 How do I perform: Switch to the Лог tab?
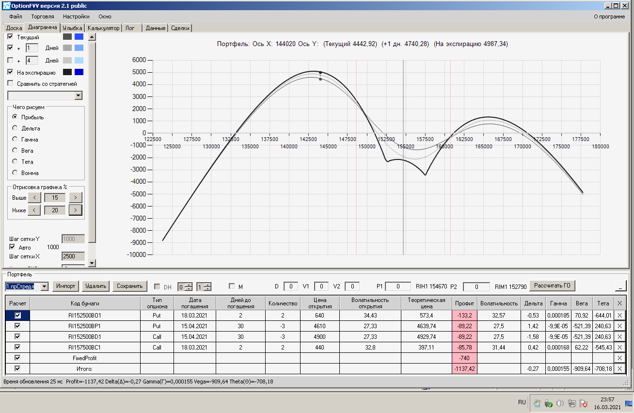tap(132, 28)
